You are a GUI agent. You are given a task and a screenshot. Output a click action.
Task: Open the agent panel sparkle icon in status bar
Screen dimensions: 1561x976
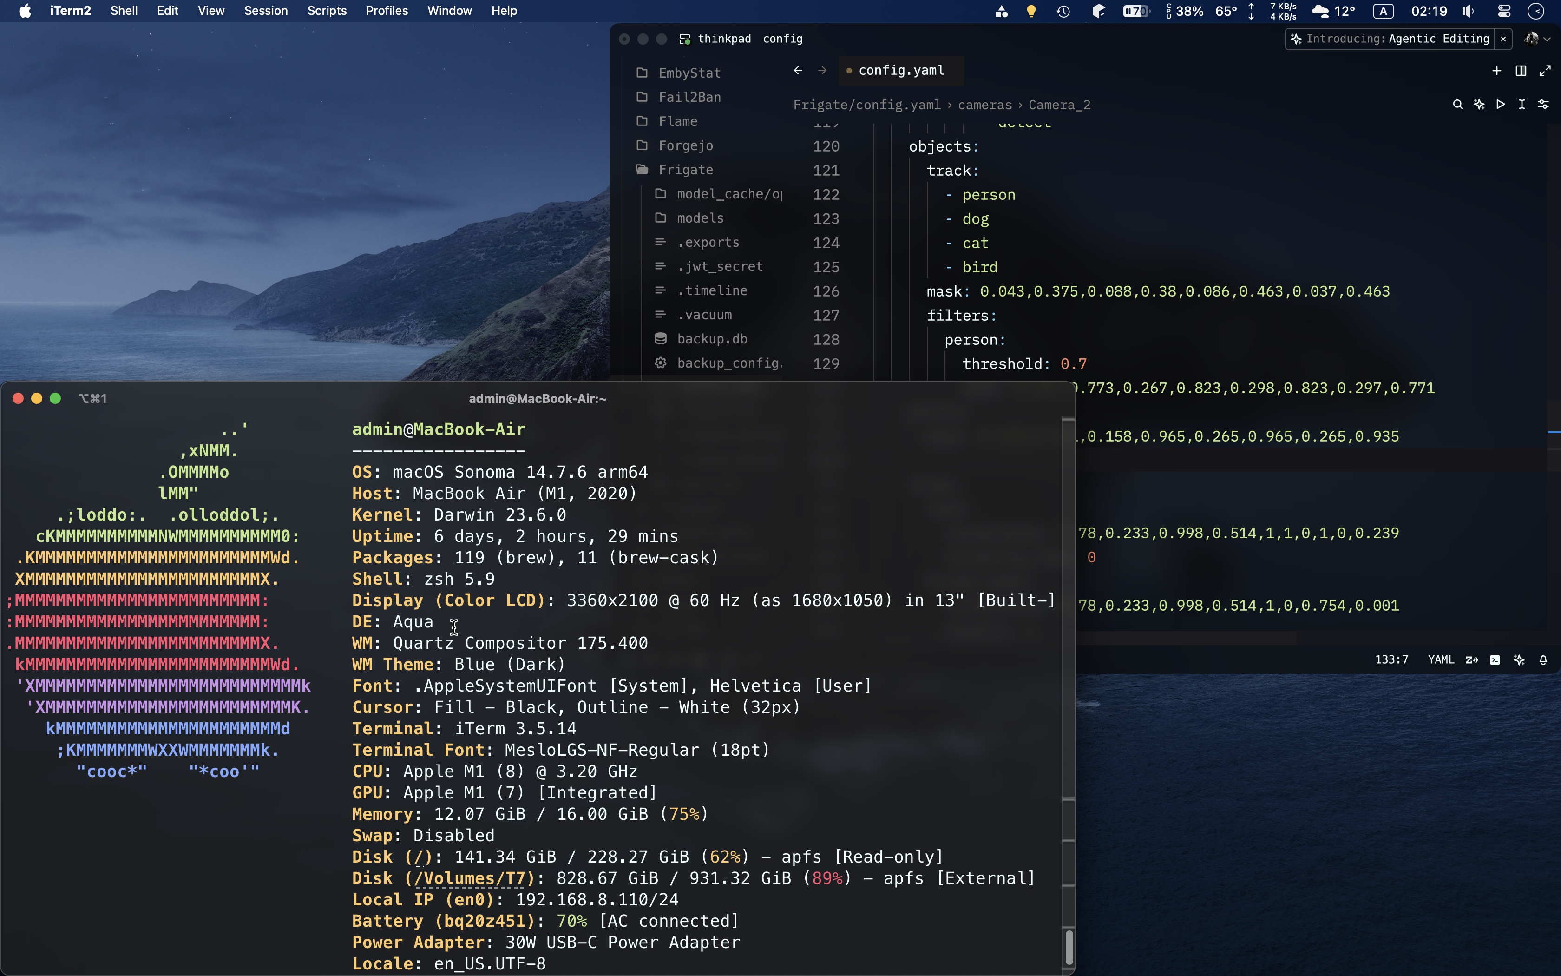[1519, 659]
